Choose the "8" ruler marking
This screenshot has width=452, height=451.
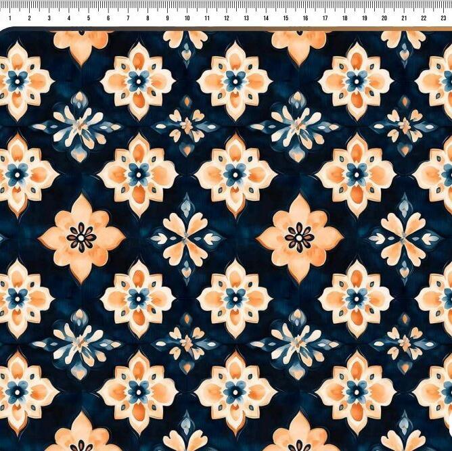[148, 18]
